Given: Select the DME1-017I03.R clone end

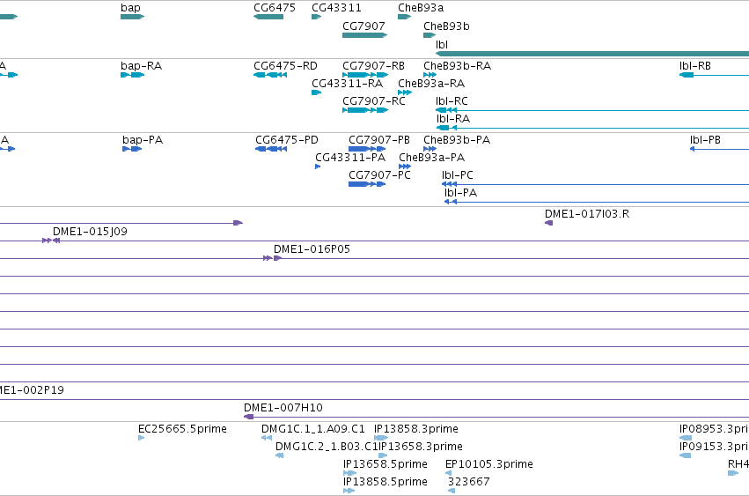Looking at the screenshot, I should (x=549, y=223).
